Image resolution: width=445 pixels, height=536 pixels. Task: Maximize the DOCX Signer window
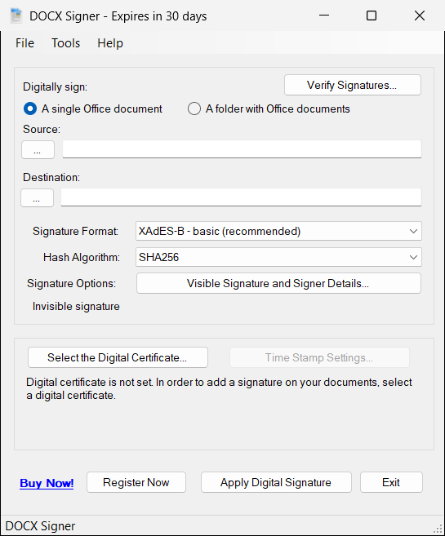[372, 16]
